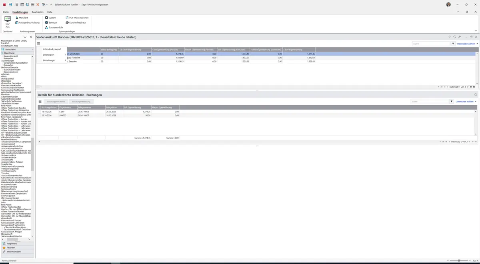This screenshot has width=480, height=264.
Task: Click the calendar icon in quick access toolbar
Action: pyautogui.click(x=22, y=4)
